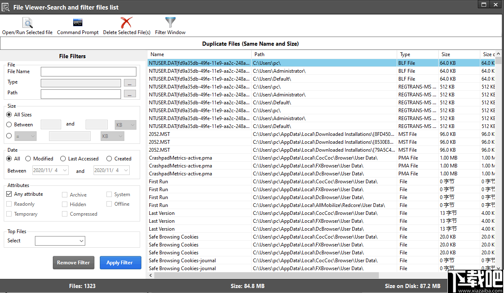Open the first Between date picker
Screen dimensions: 504x293
click(50, 170)
